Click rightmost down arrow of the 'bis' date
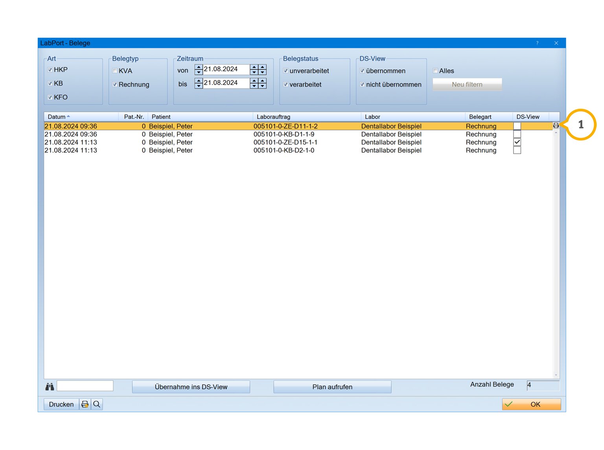 (x=262, y=86)
